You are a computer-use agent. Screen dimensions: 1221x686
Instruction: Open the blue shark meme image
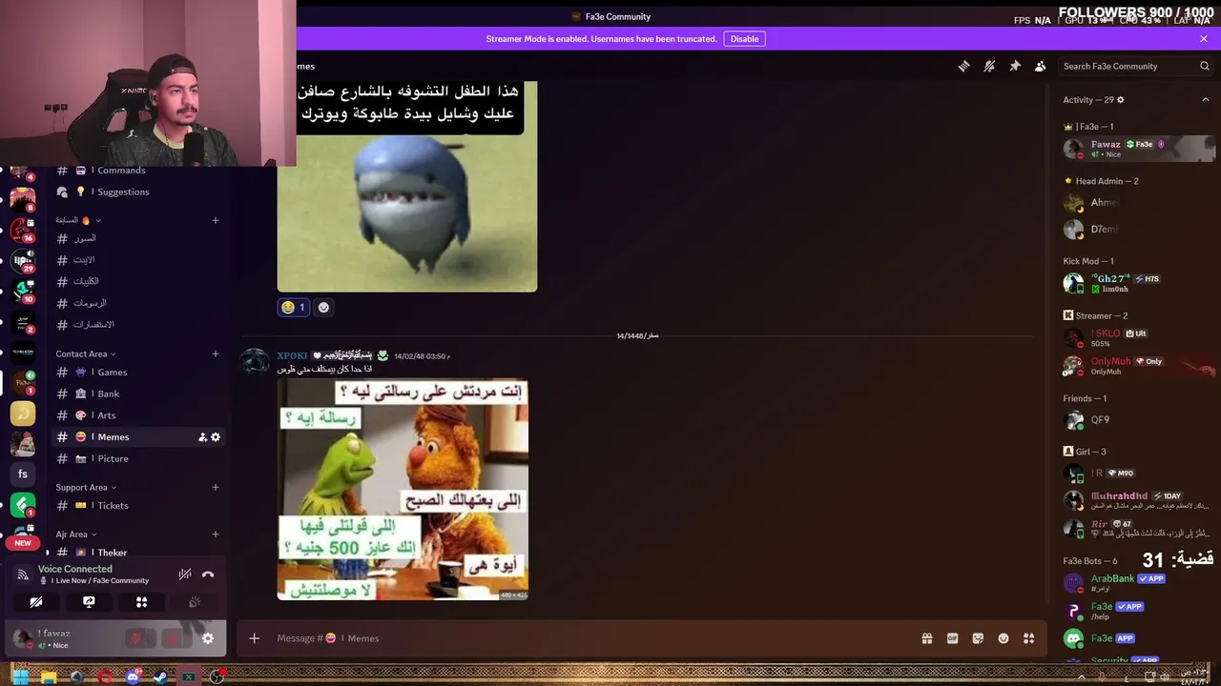(407, 187)
